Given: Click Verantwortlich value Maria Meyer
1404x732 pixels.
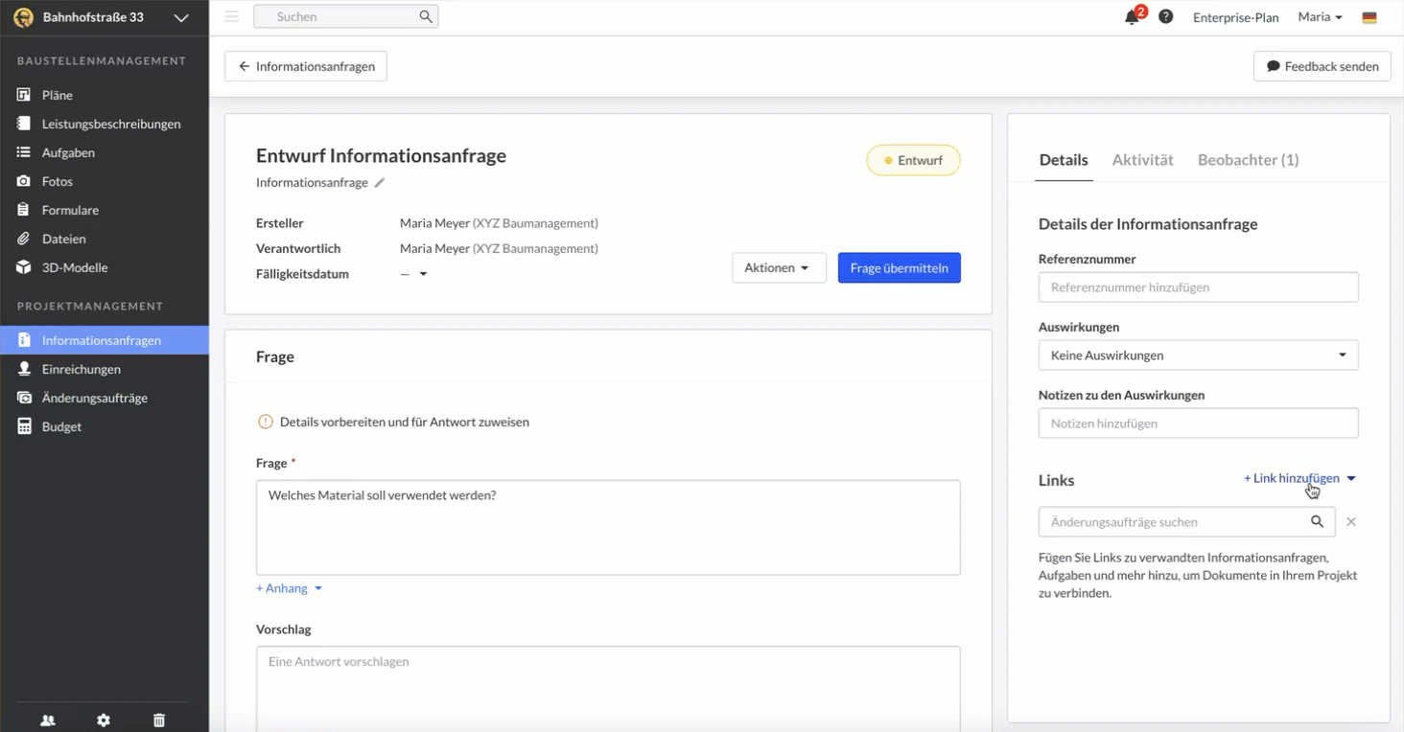Looking at the screenshot, I should coord(499,248).
